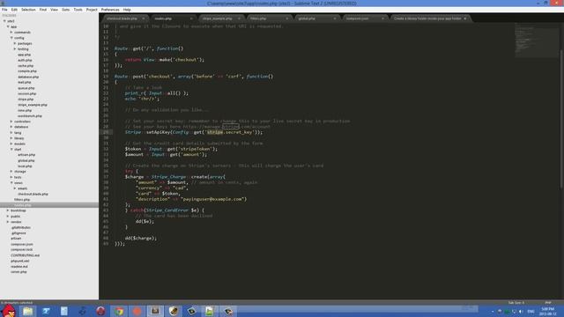
Task: Open composer.lock in the sidebar
Action: tap(21, 249)
